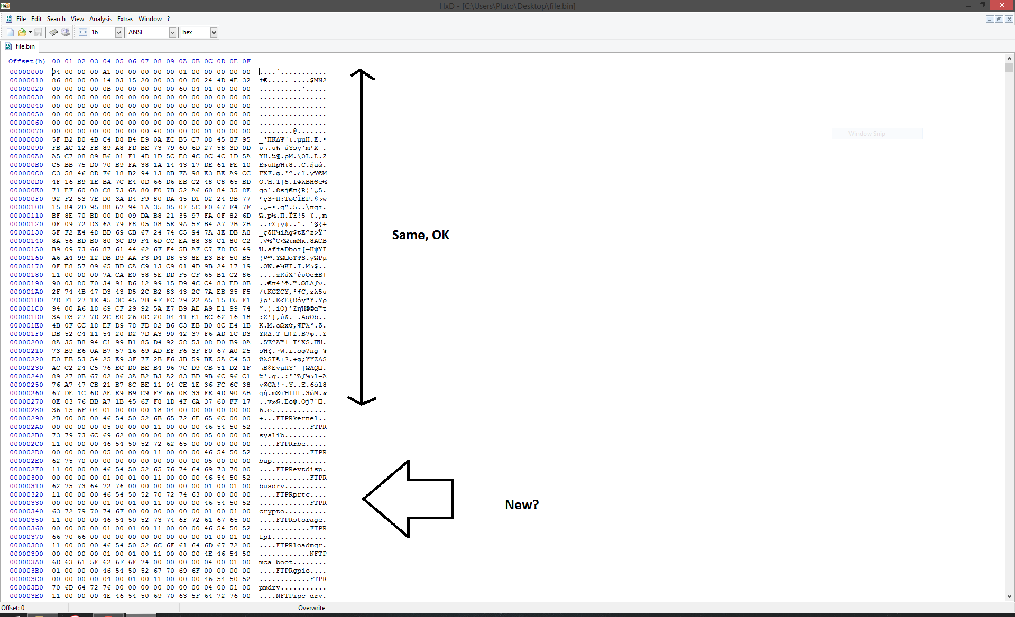Click the 0F column header
Image resolution: width=1015 pixels, height=617 pixels.
click(x=246, y=61)
